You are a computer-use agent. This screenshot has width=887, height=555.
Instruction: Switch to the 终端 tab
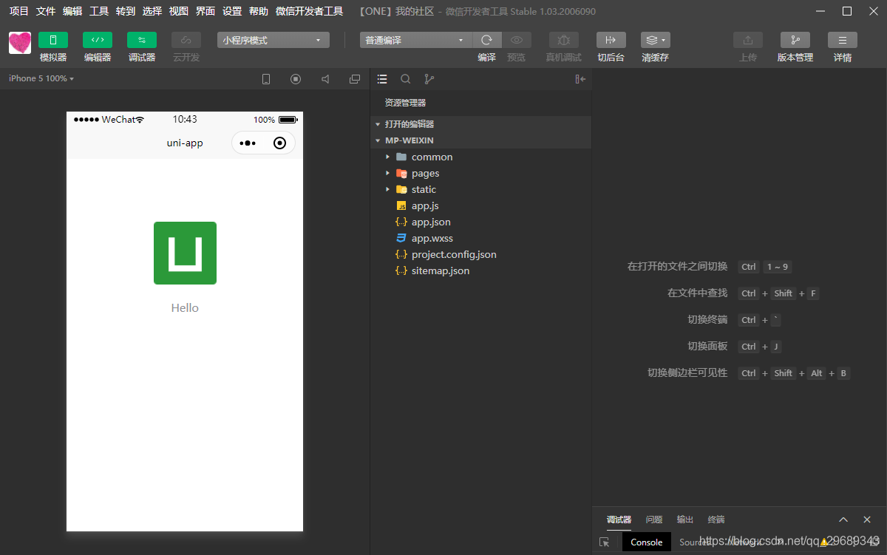point(716,520)
